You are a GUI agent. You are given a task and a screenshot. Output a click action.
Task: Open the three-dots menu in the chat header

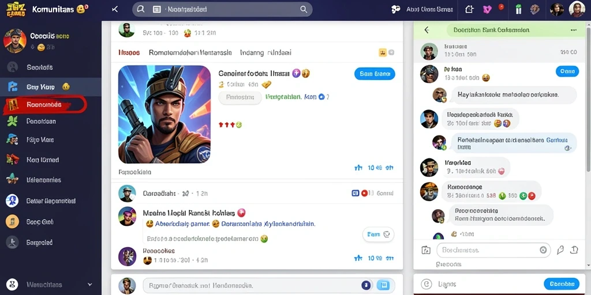574,30
